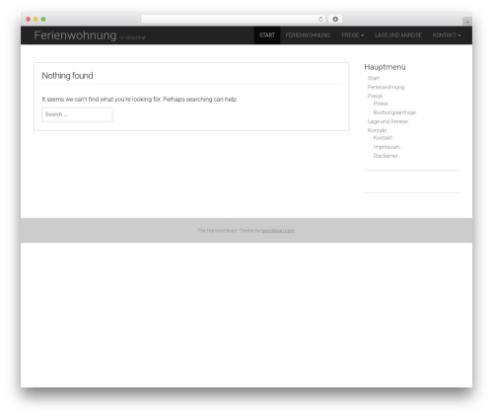This screenshot has width=493, height=417.
Task: Reload the page with the refresh icon
Action: click(320, 20)
